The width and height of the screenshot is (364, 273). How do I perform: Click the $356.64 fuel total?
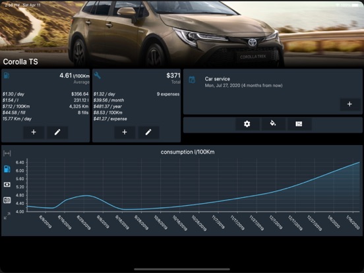pos(80,94)
